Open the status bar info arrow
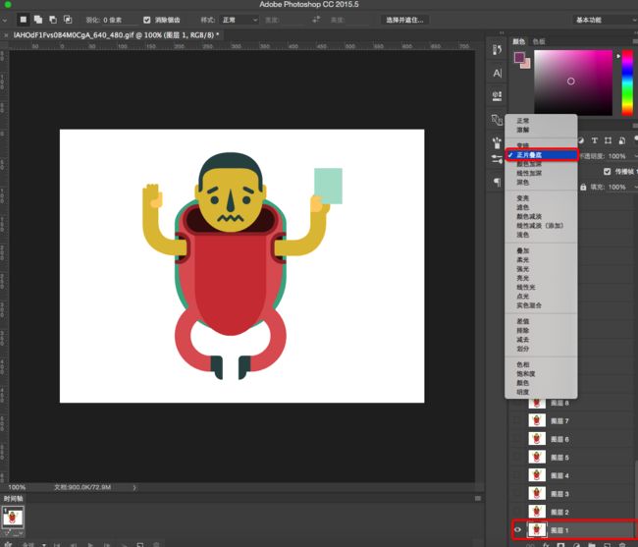638x547 pixels. pos(134,487)
